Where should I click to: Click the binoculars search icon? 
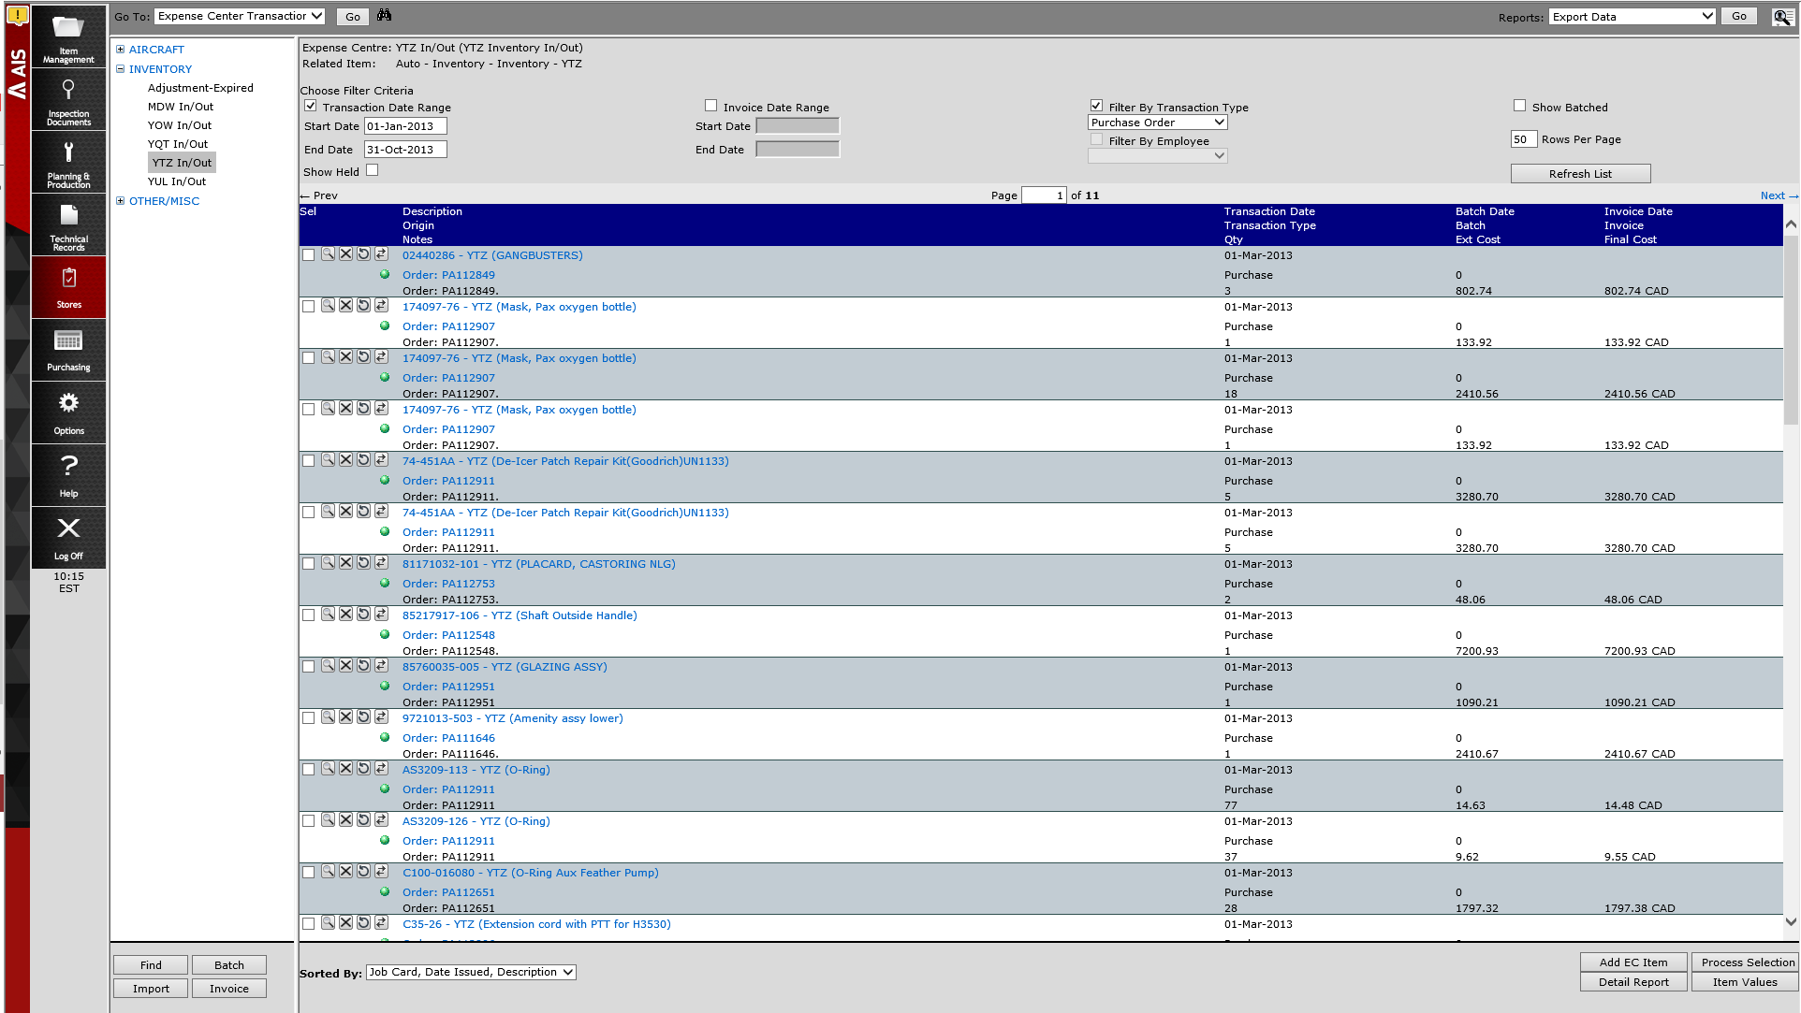point(385,16)
